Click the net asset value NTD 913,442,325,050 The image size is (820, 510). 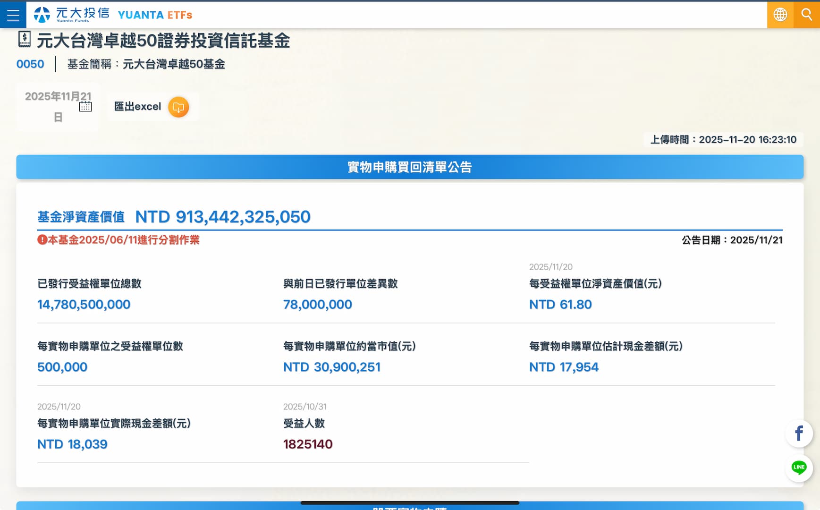coord(222,217)
